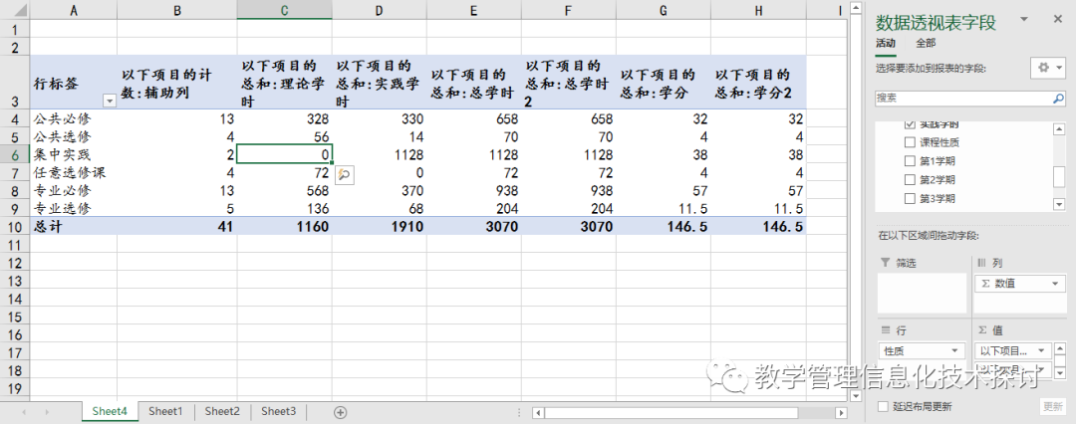This screenshot has width=1076, height=424.
Task: Open the 数值 field dropdown in columns area
Action: [x=1053, y=284]
